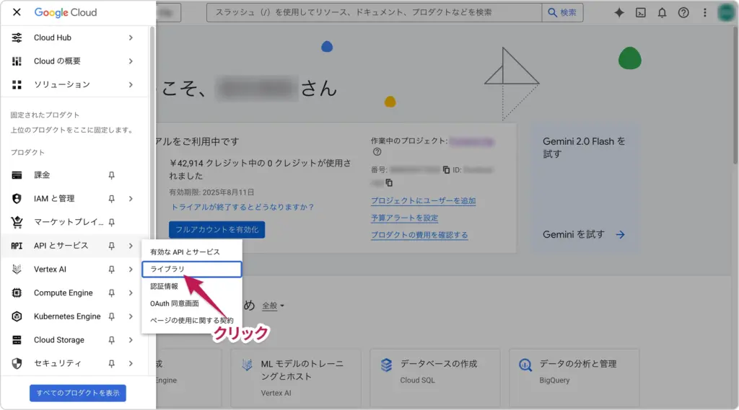Screen dimensions: 739x410
Task: Pin IAM と管理 product
Action: pos(111,199)
